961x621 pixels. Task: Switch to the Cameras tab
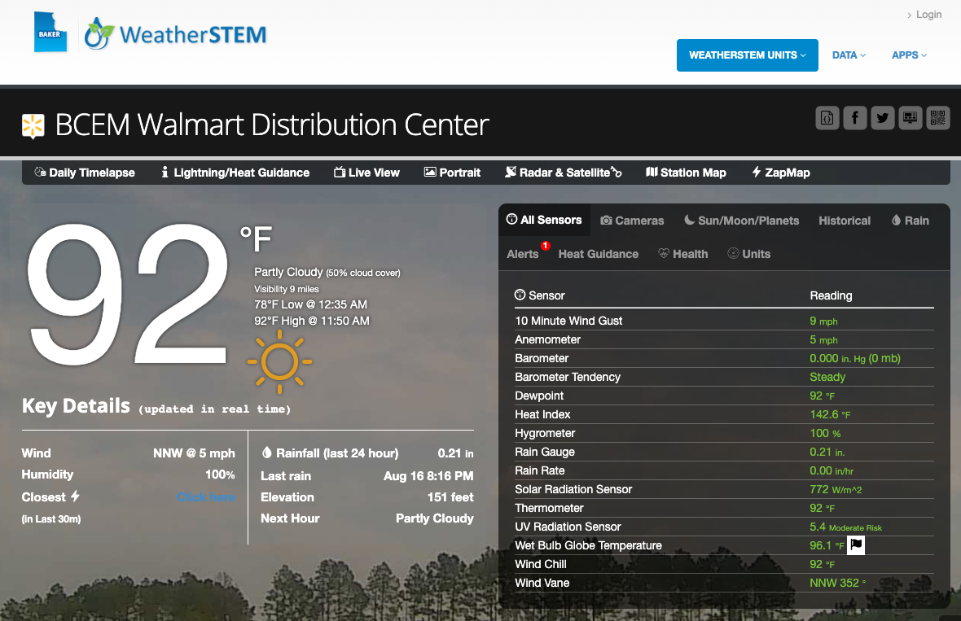point(632,221)
